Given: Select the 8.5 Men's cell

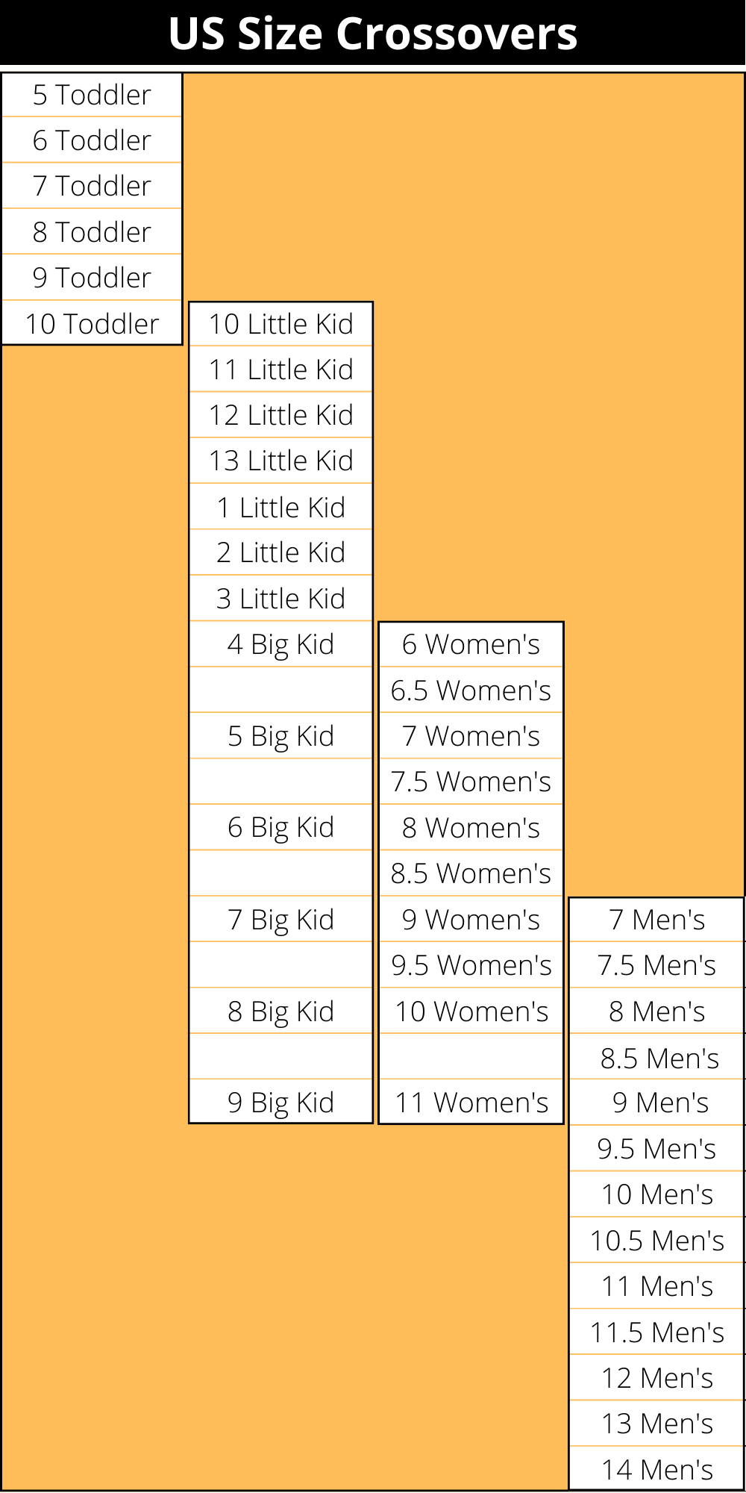Looking at the screenshot, I should [656, 1058].
